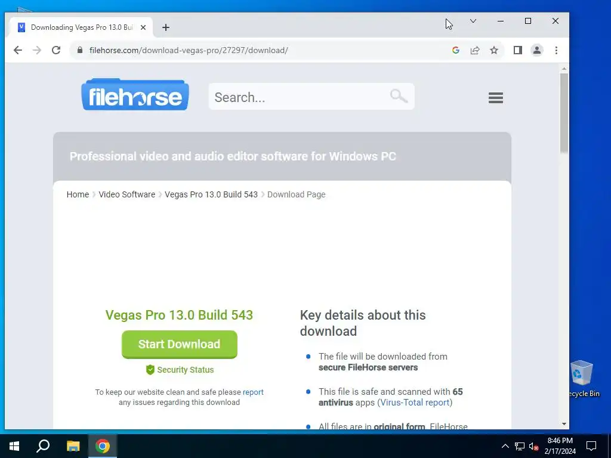Bookmark this page with the star icon
Image resolution: width=611 pixels, height=458 pixels.
494,50
